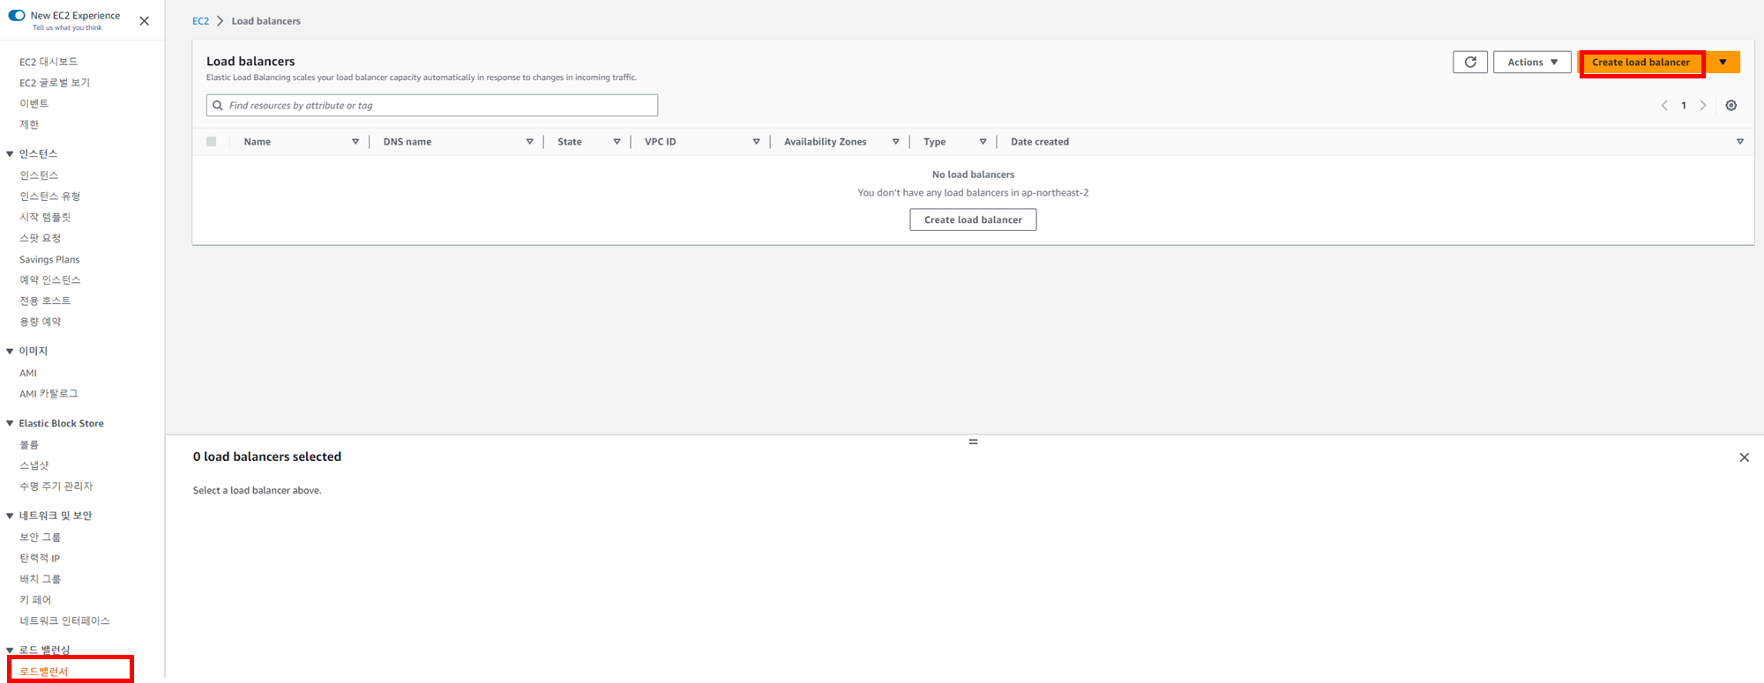Image resolution: width=1764 pixels, height=683 pixels.
Task: Select page number 1
Action: [x=1684, y=106]
